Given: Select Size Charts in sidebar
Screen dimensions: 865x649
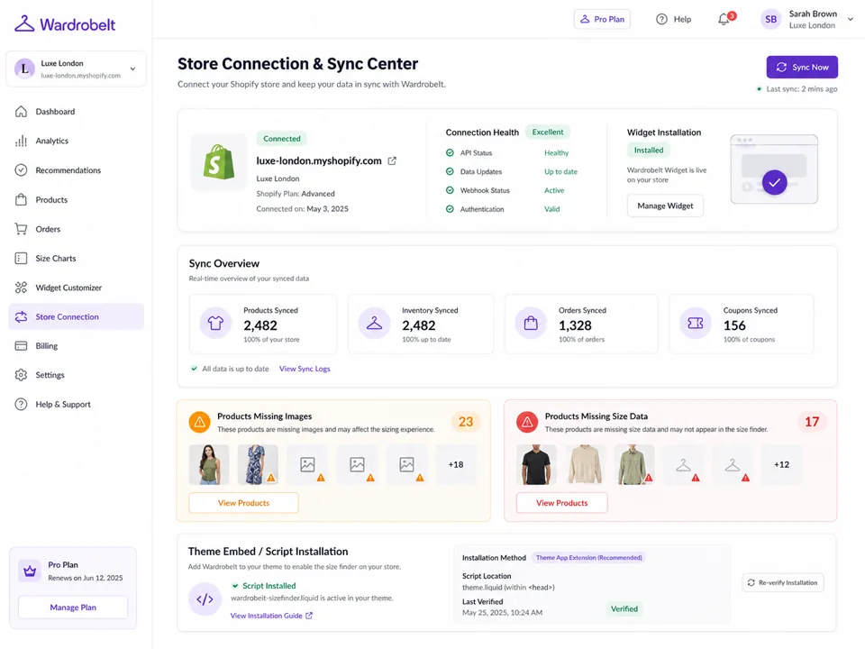Looking at the screenshot, I should (76, 259).
